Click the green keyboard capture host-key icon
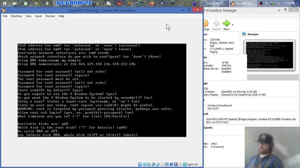The height and width of the screenshot is (168, 300). (185, 164)
